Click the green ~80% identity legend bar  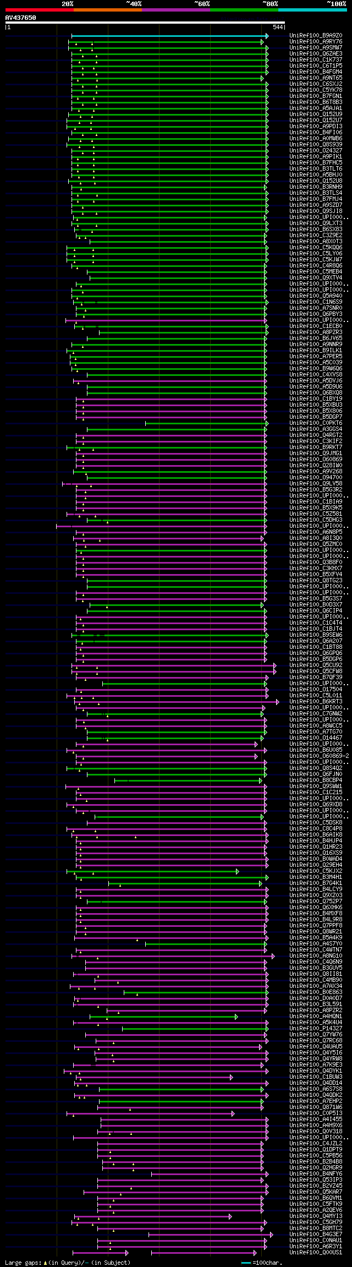pyautogui.click(x=244, y=10)
